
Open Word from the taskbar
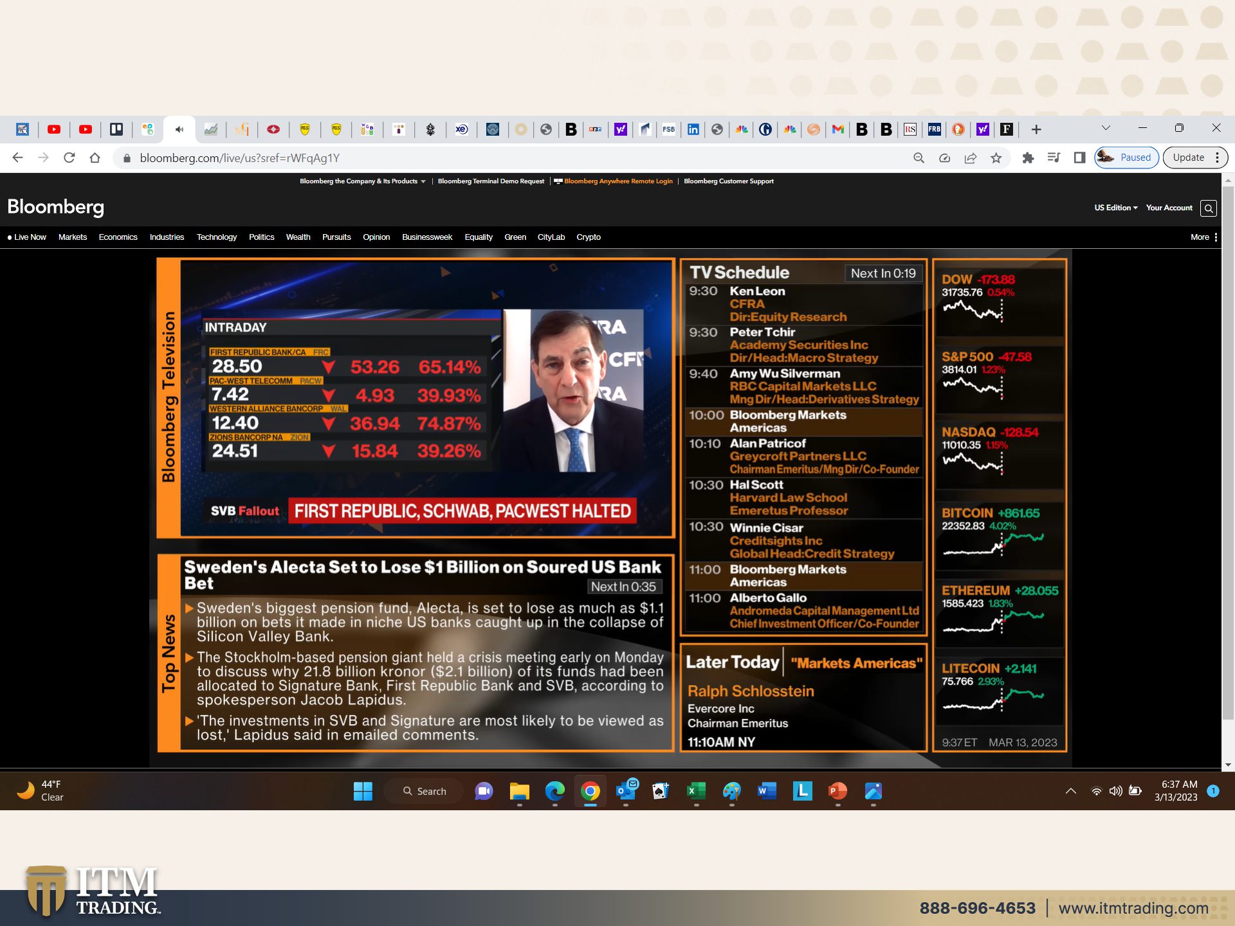(x=767, y=791)
